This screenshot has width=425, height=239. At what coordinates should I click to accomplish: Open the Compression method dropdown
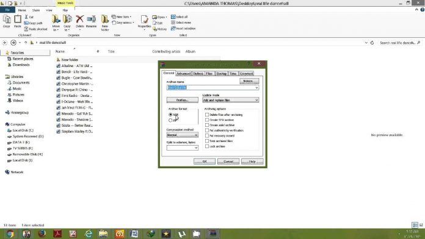click(x=182, y=135)
